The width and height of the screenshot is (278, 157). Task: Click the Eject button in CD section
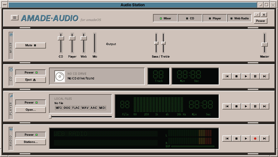tap(31, 80)
